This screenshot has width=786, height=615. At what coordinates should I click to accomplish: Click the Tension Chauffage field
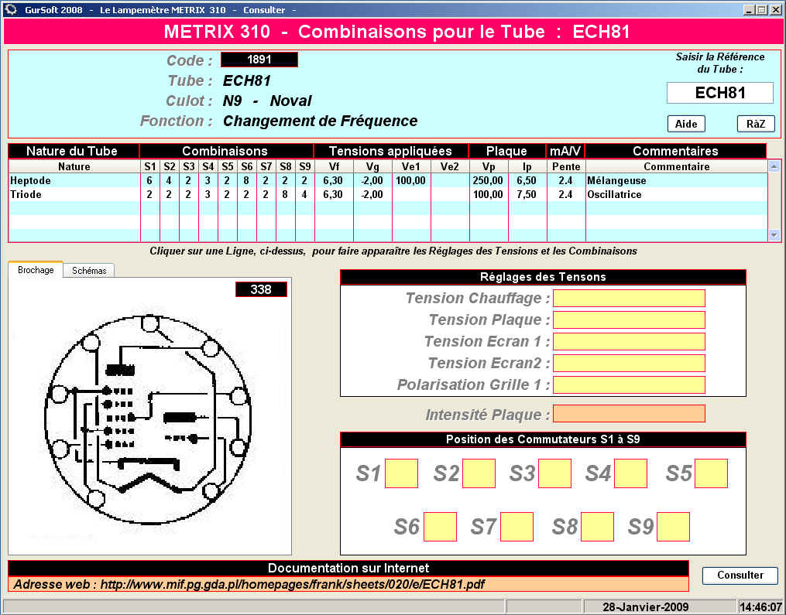[x=628, y=299]
